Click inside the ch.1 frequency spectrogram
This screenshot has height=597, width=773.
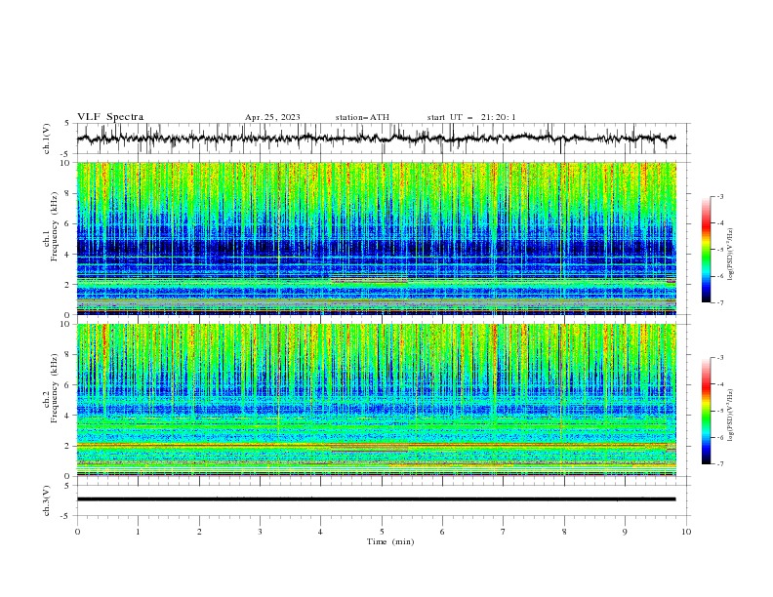click(x=376, y=238)
